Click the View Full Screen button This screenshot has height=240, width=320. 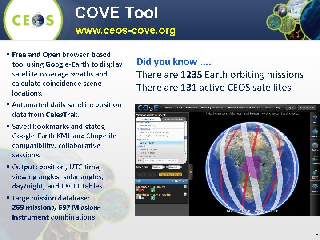click(307, 108)
